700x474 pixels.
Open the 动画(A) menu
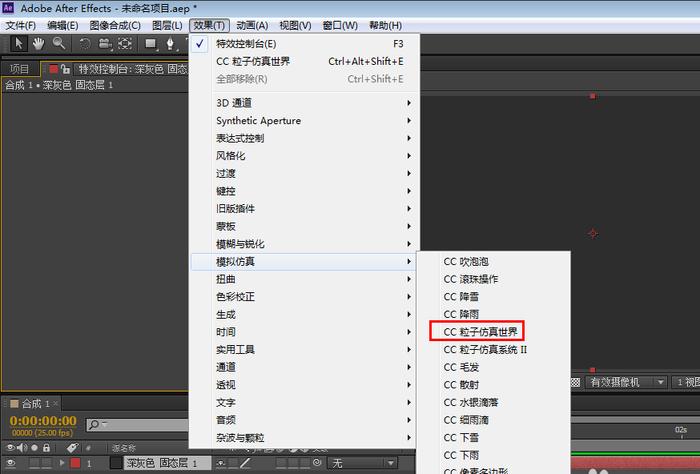click(x=251, y=25)
